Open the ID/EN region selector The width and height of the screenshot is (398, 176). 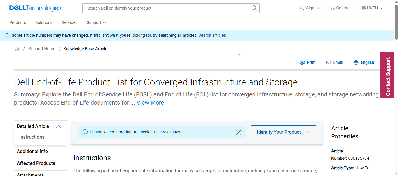click(x=372, y=8)
